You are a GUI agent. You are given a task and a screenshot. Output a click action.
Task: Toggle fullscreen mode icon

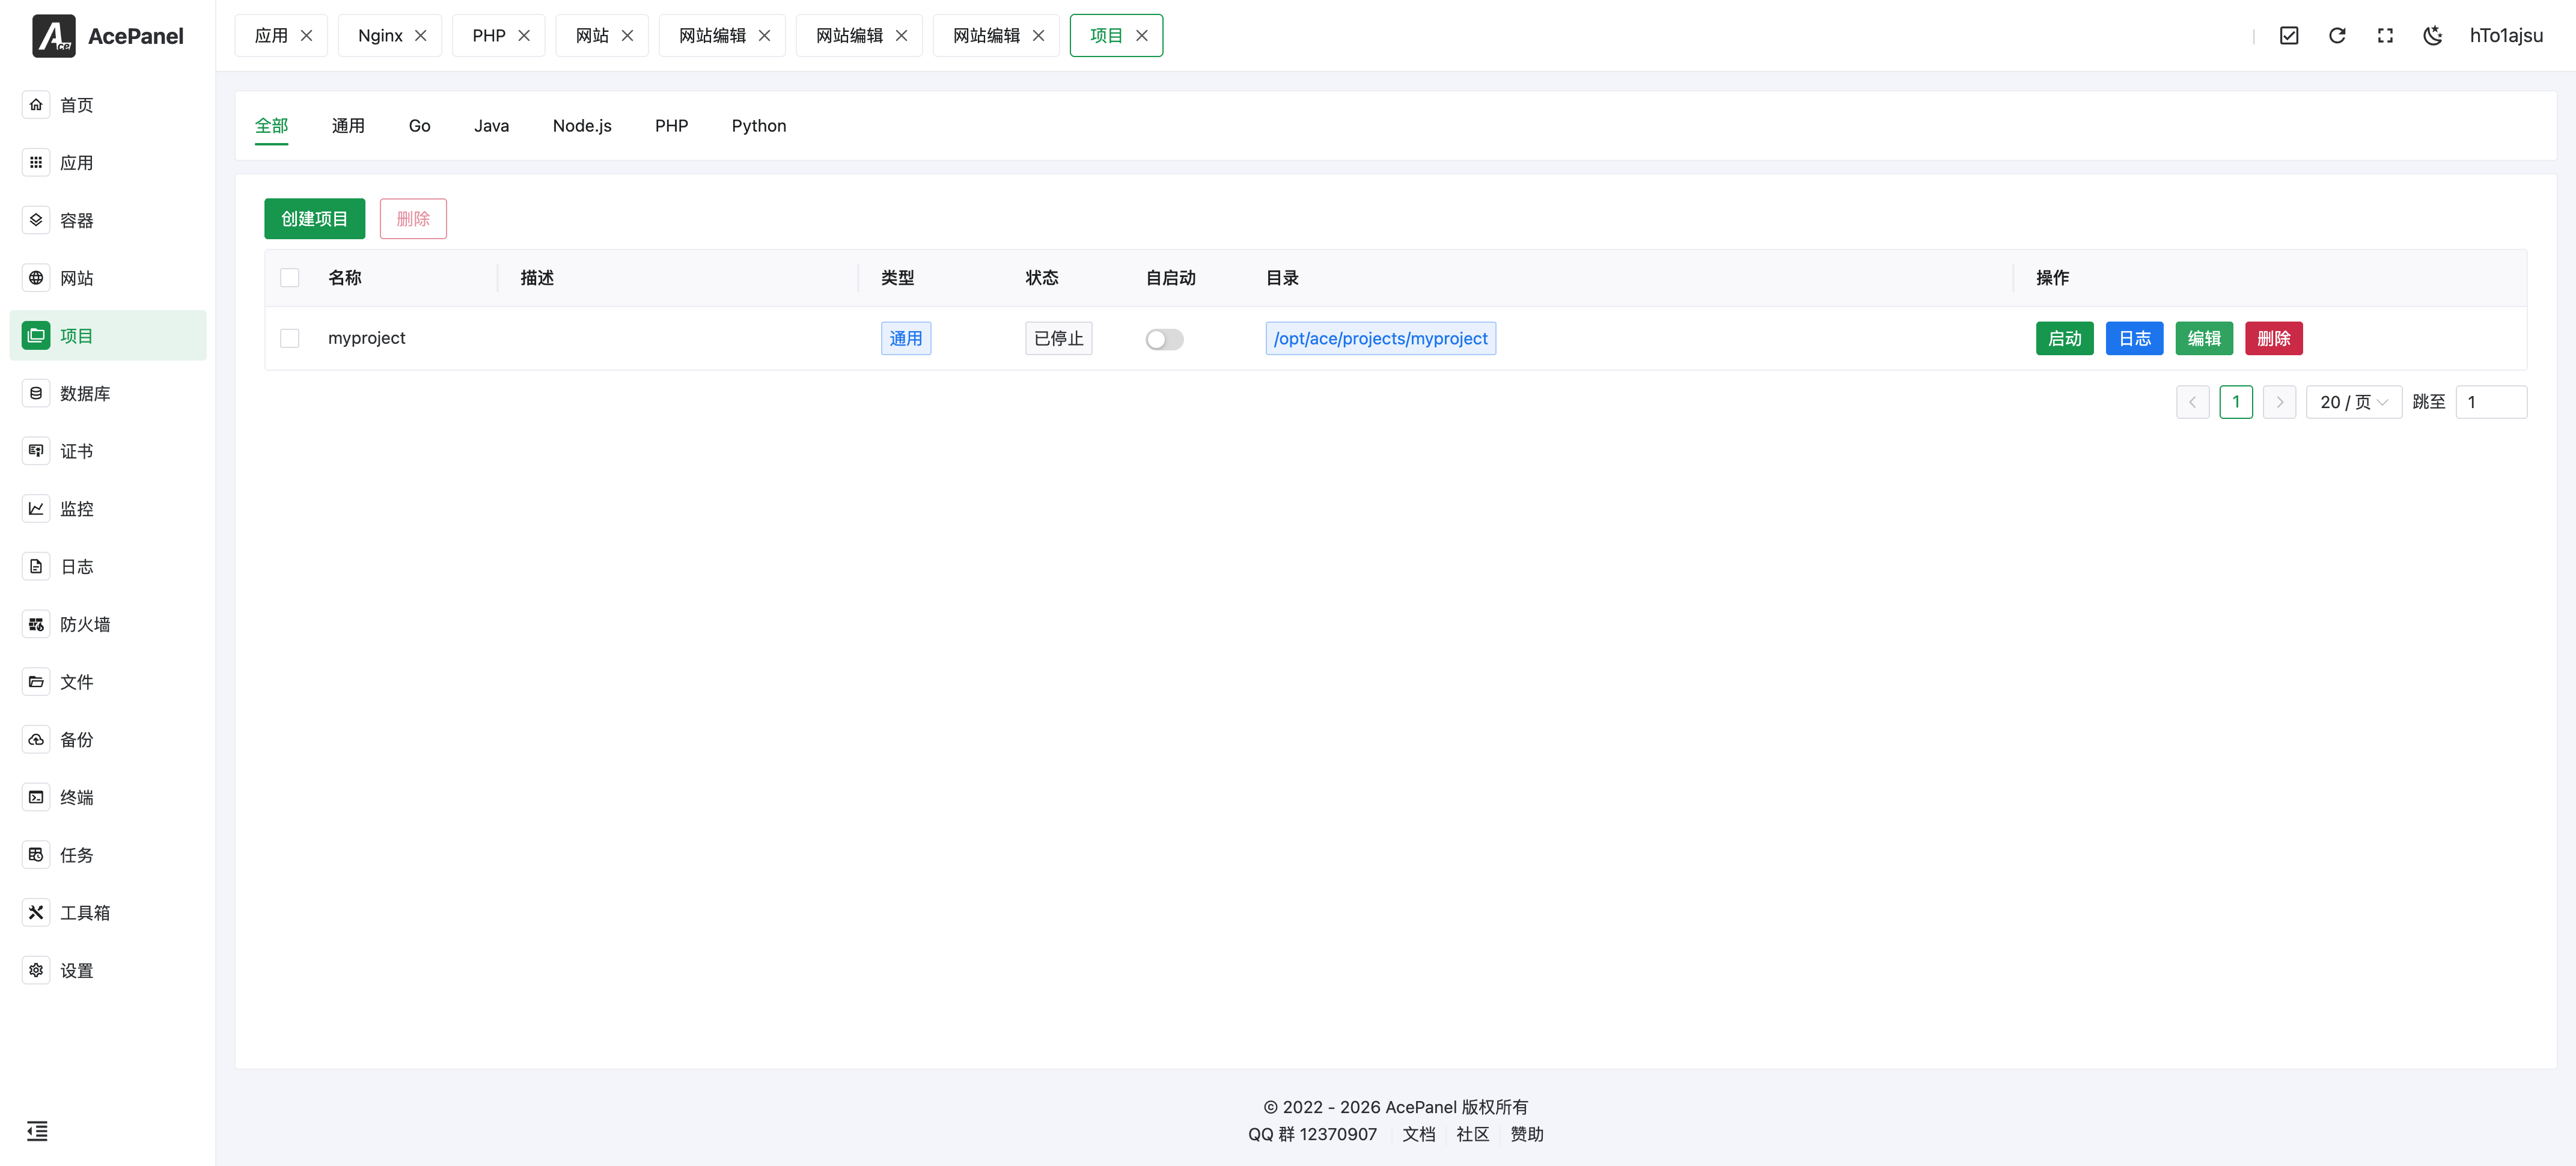2384,36
